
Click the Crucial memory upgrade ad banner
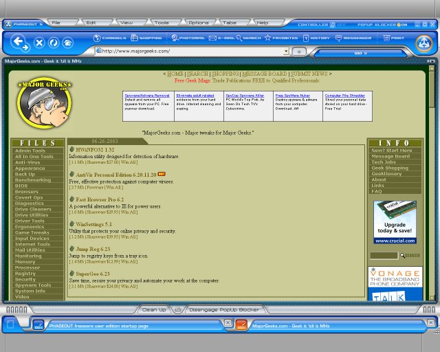[x=395, y=222]
